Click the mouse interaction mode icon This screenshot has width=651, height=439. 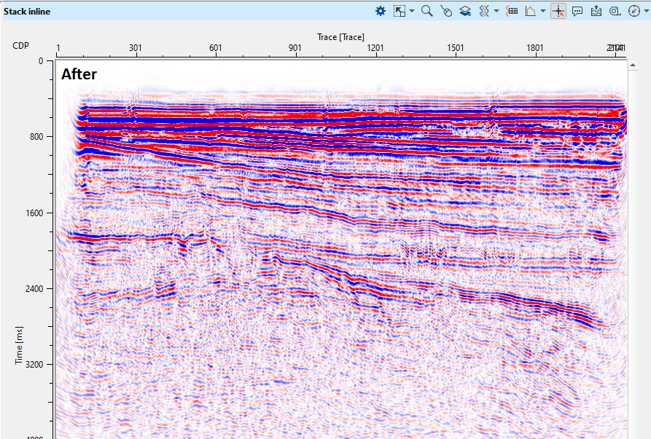pyautogui.click(x=446, y=11)
